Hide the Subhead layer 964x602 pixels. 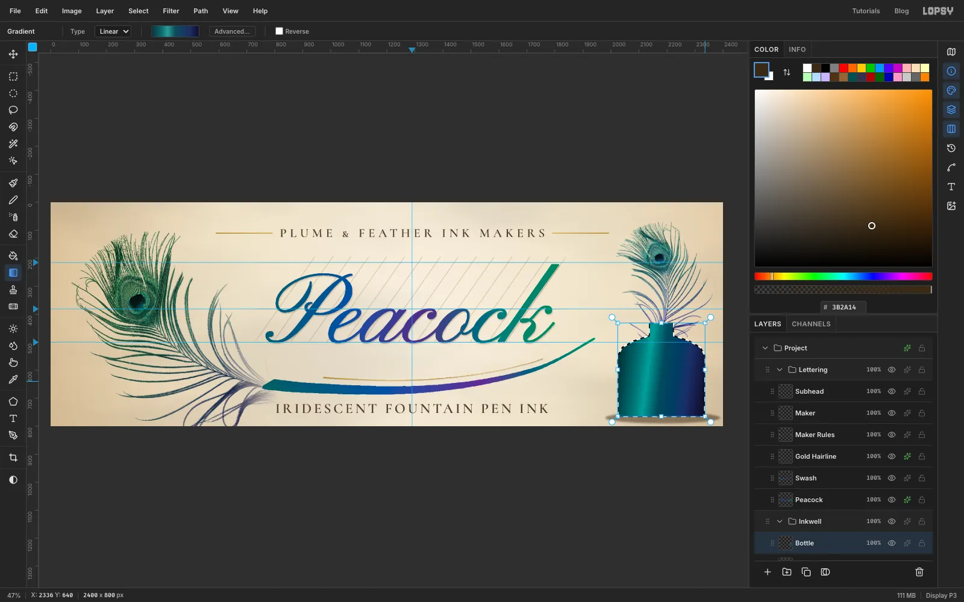coord(892,391)
